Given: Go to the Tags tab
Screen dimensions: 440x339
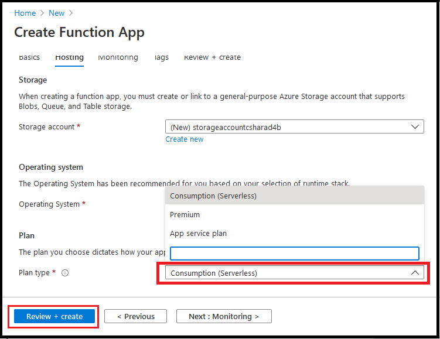Looking at the screenshot, I should click(x=161, y=57).
